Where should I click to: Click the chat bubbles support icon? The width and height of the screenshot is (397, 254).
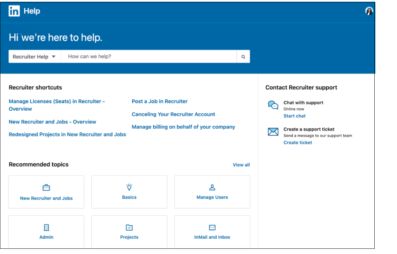tap(273, 105)
